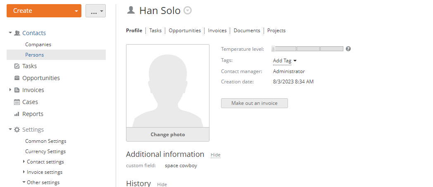This screenshot has height=187, width=433.
Task: Collapse the Settings tree arrow
Action: pyautogui.click(x=10, y=129)
